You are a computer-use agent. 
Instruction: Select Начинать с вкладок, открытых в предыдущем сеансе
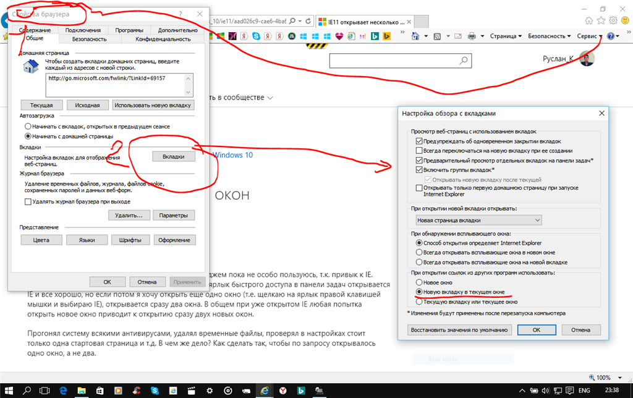click(28, 126)
